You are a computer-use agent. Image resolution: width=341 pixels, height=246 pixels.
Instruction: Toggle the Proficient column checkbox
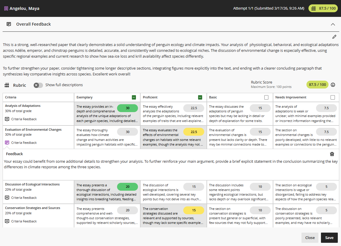click(200, 98)
